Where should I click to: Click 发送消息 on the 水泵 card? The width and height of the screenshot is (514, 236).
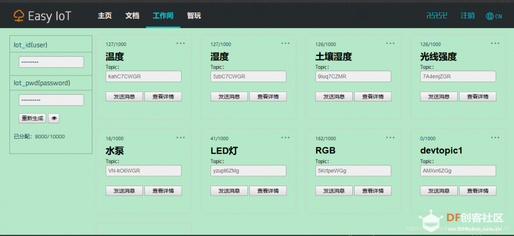[124, 191]
